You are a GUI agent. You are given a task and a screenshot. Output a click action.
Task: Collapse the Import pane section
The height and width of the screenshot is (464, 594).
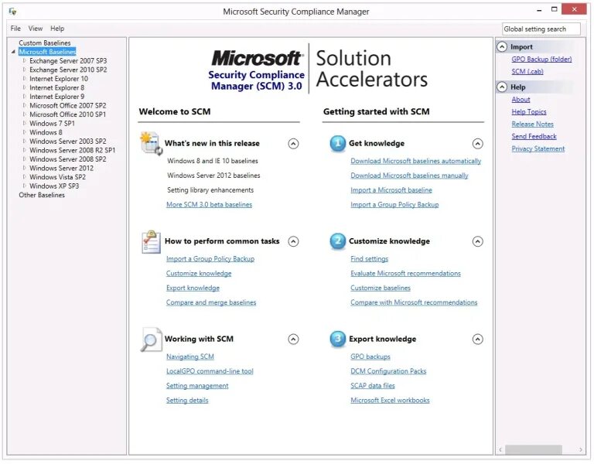(502, 46)
